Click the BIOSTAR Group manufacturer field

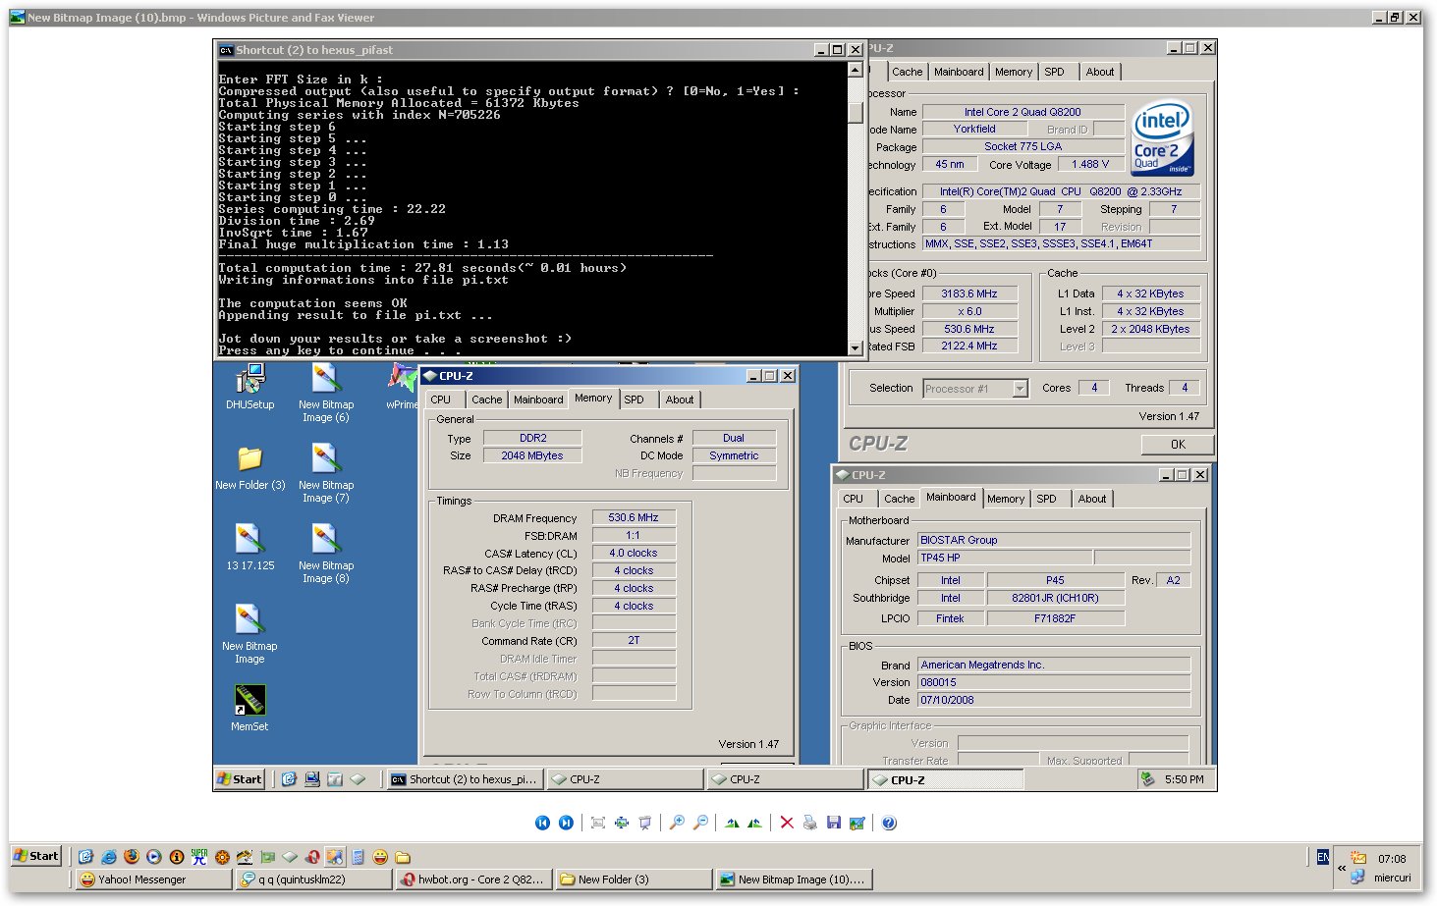coord(1054,540)
